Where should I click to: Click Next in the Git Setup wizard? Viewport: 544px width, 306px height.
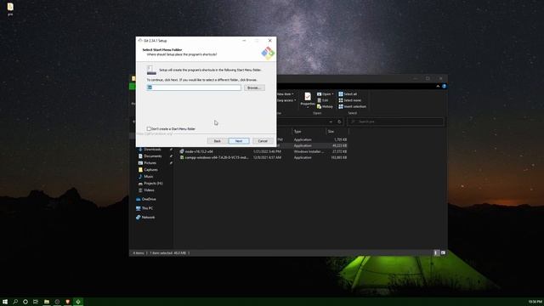tap(239, 141)
